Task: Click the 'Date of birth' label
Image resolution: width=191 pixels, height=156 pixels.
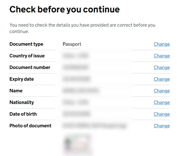Action: pos(23,114)
